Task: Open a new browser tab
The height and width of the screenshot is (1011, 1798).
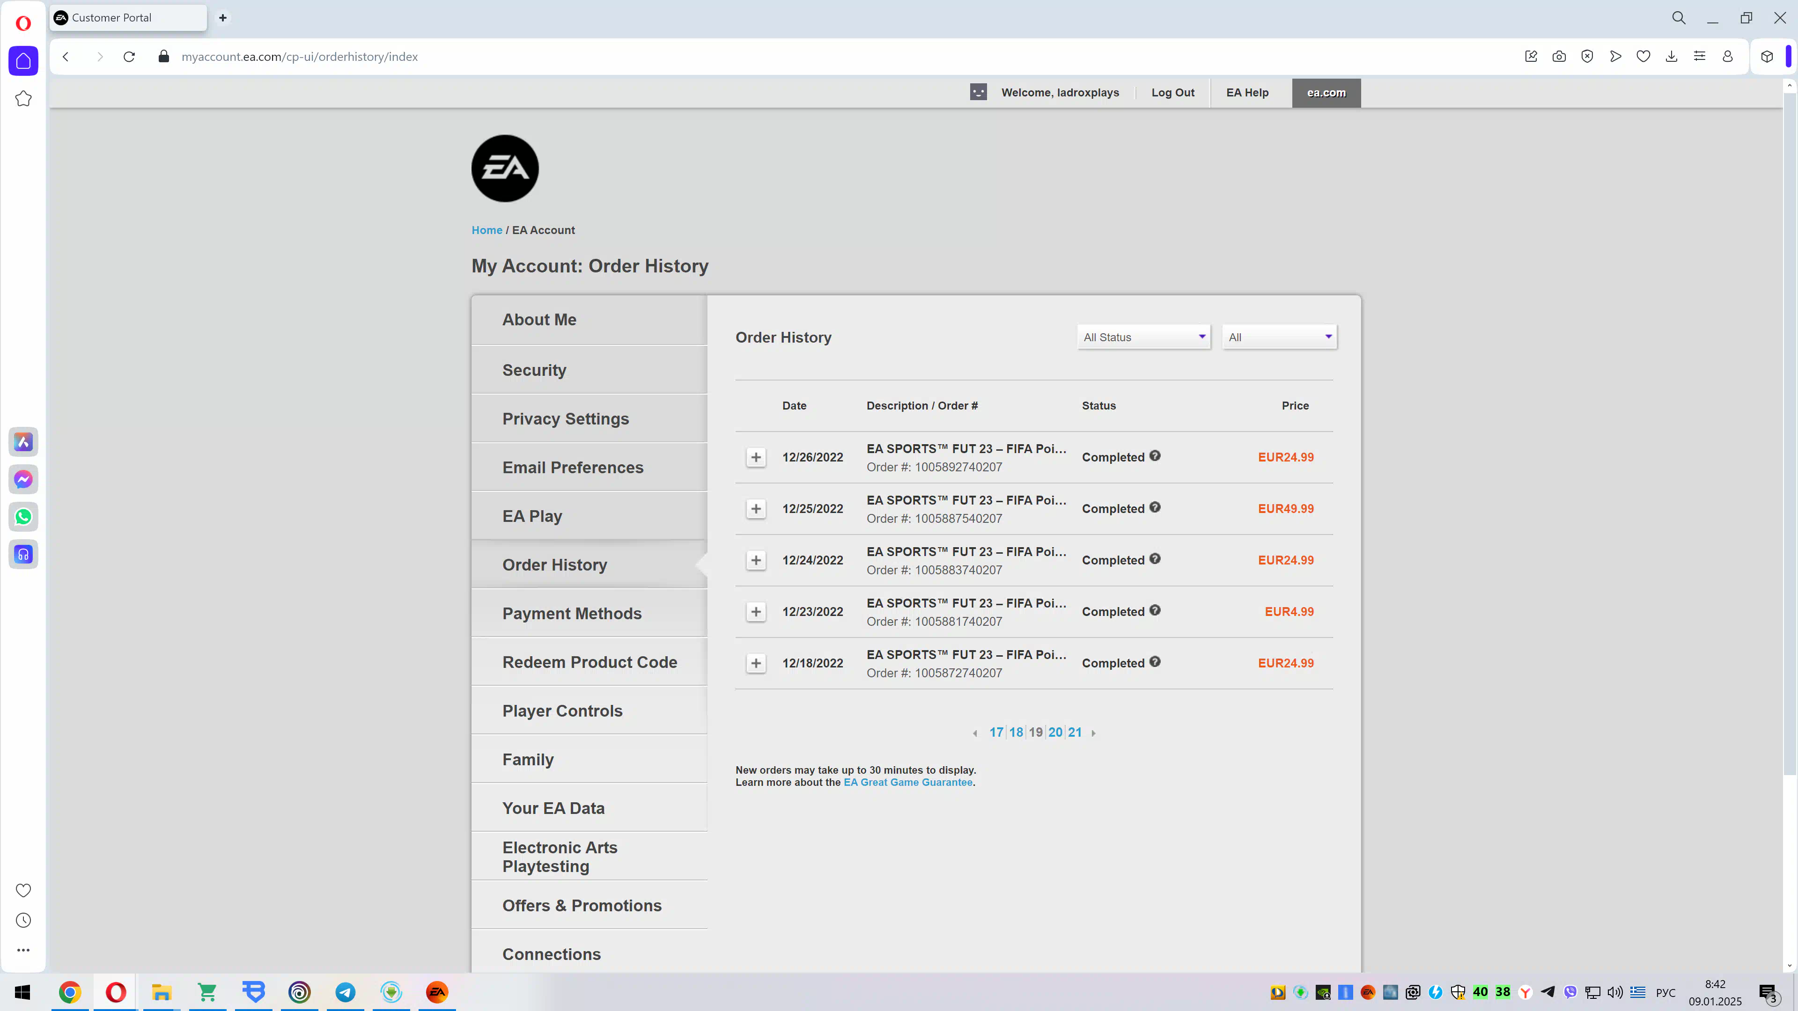Action: tap(223, 18)
